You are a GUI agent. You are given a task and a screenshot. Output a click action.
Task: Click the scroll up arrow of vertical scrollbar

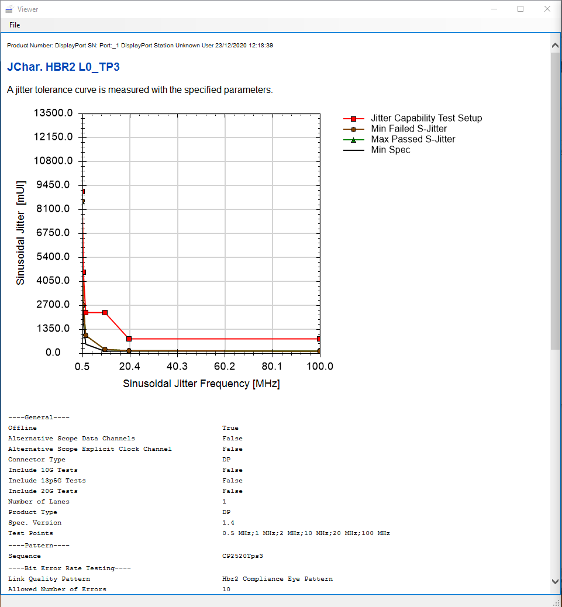click(555, 46)
